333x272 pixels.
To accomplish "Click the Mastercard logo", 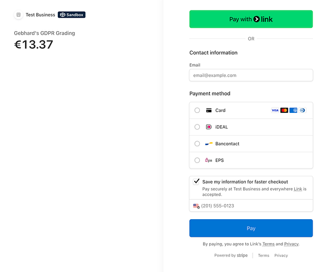I will point(284,110).
